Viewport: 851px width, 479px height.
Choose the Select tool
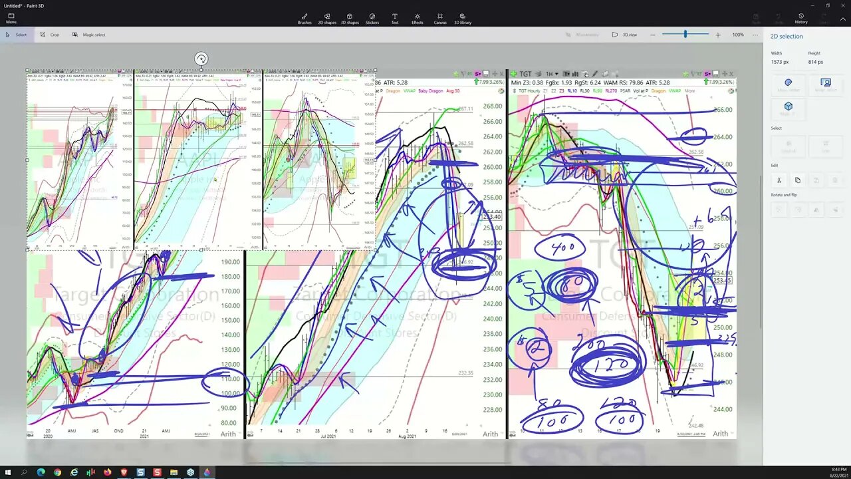pos(17,35)
